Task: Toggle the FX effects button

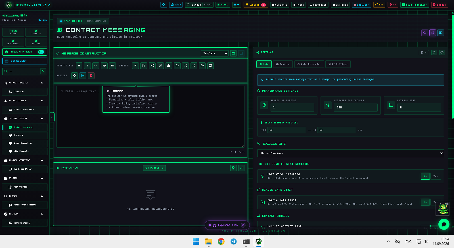Action: 393,5
